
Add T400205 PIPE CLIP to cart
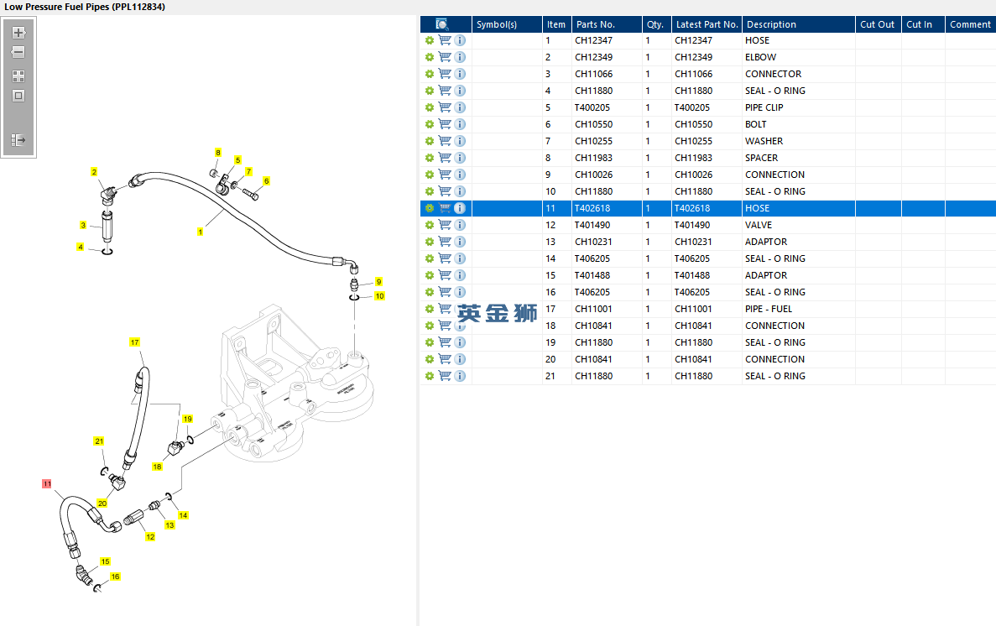(x=445, y=107)
